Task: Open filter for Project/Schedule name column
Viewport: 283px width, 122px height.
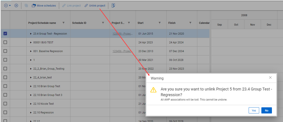Action: (63, 23)
